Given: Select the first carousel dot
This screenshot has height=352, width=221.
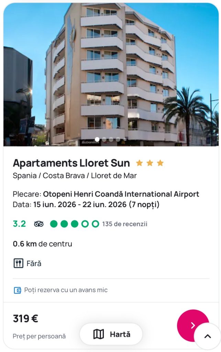Looking at the screenshot, I should tap(97, 140).
